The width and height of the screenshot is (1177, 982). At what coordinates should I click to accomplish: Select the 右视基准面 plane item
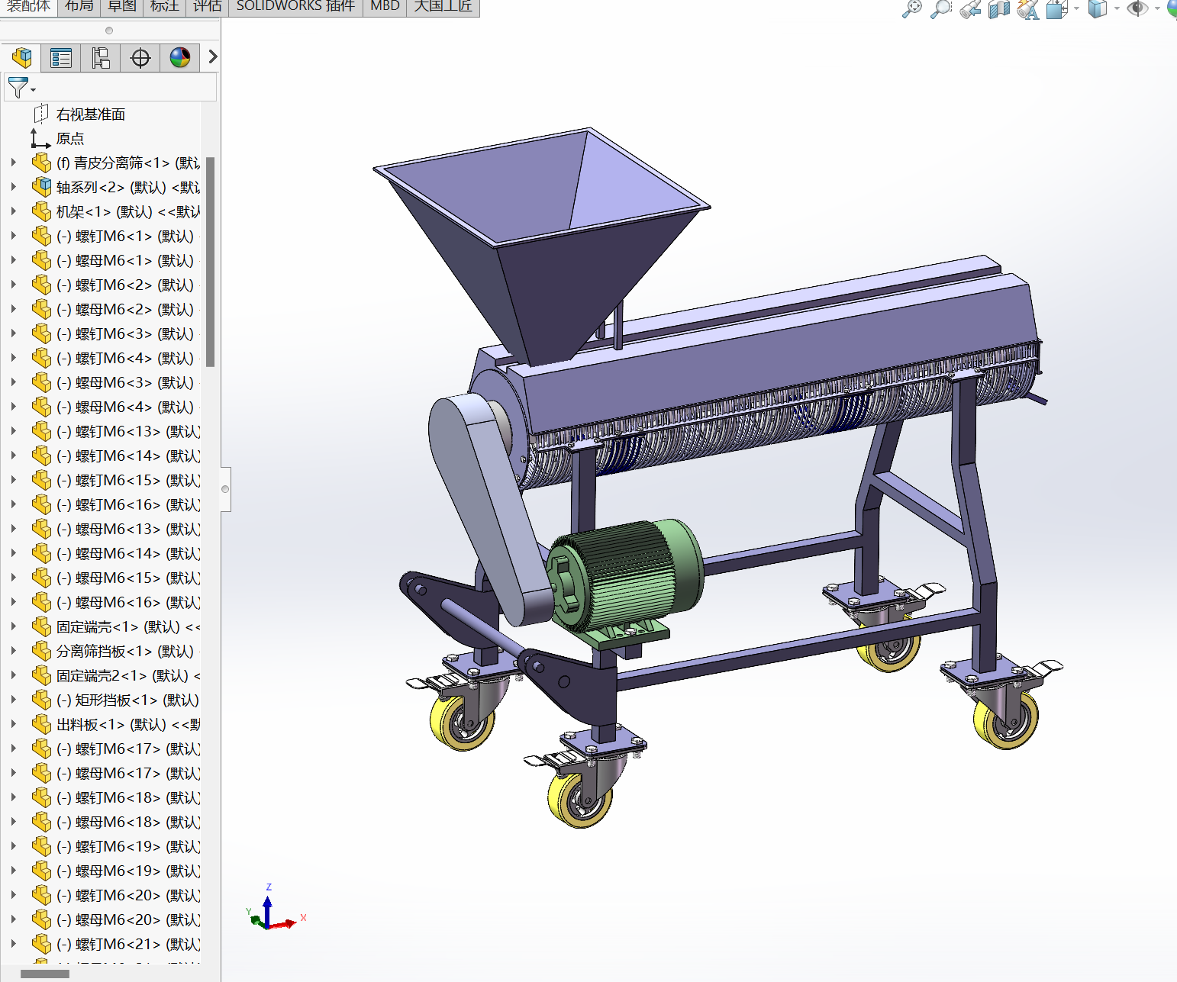(x=90, y=114)
